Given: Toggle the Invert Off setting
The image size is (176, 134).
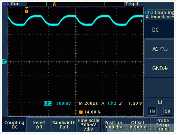Looking at the screenshot, I should (39, 125).
